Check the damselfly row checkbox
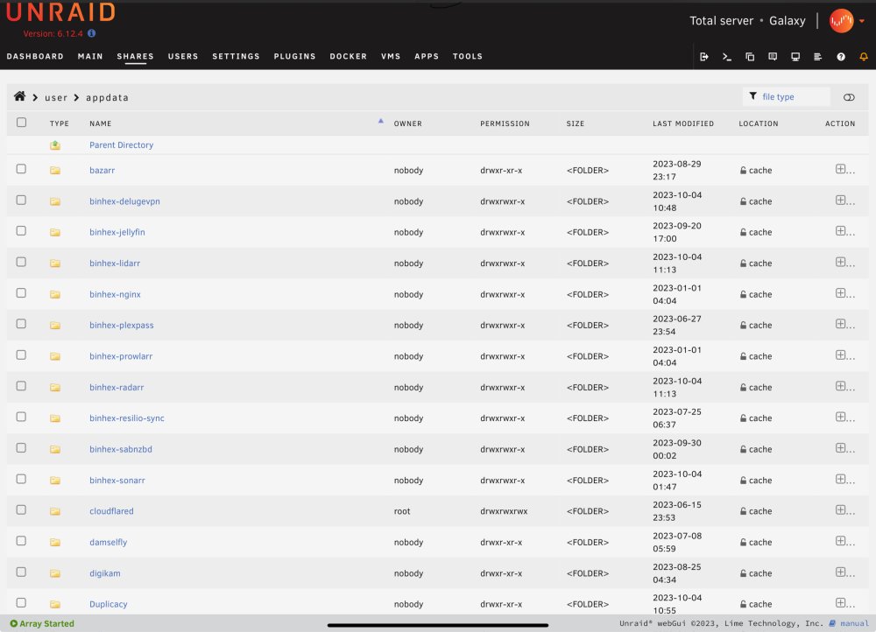Screen dimensions: 876x632 click(x=21, y=541)
